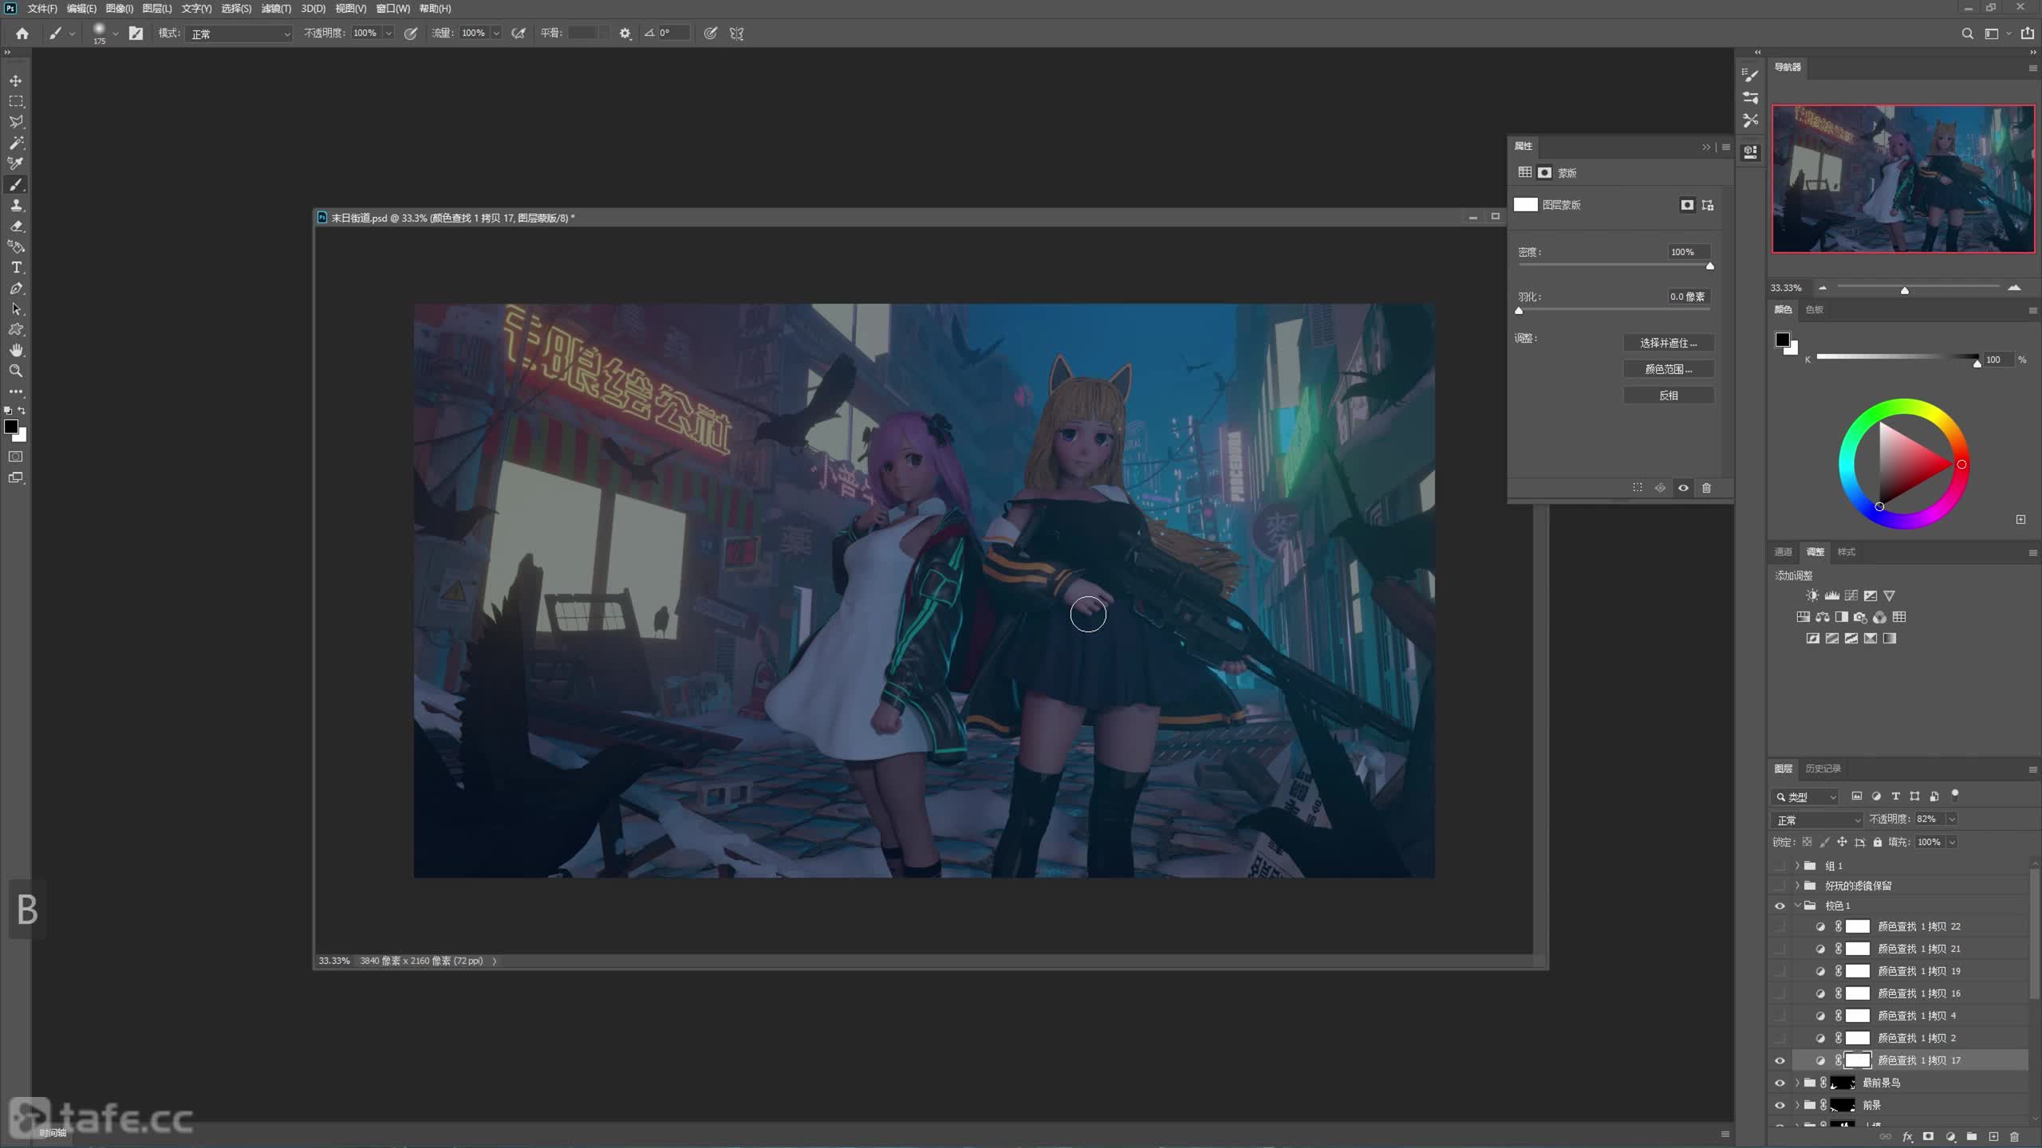Screen dimensions: 2042x1148
Task: Show layer 颜色查找 1 拷贝 21
Action: (1780, 949)
